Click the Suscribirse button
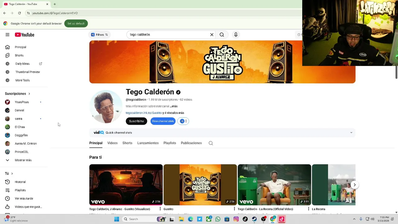This screenshot has height=224, width=398. click(137, 121)
